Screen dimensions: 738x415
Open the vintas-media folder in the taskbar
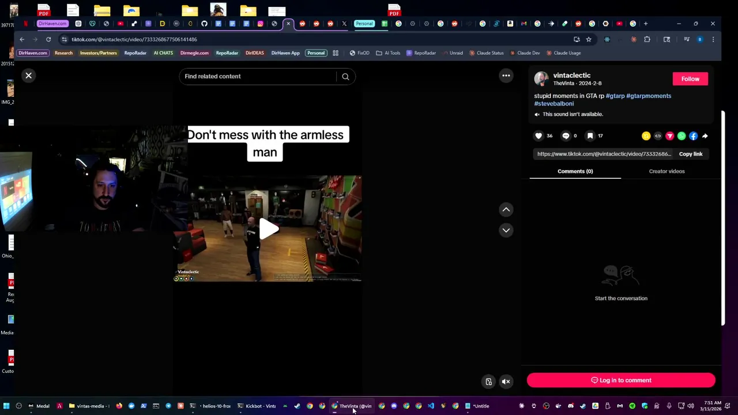(89, 406)
